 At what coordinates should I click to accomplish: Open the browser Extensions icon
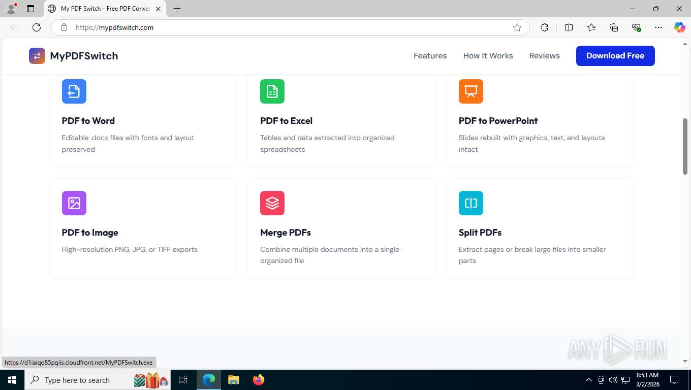[x=544, y=27]
